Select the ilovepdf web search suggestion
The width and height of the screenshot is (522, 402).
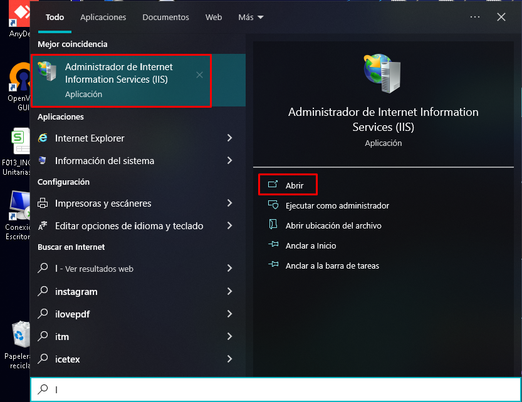click(x=73, y=314)
